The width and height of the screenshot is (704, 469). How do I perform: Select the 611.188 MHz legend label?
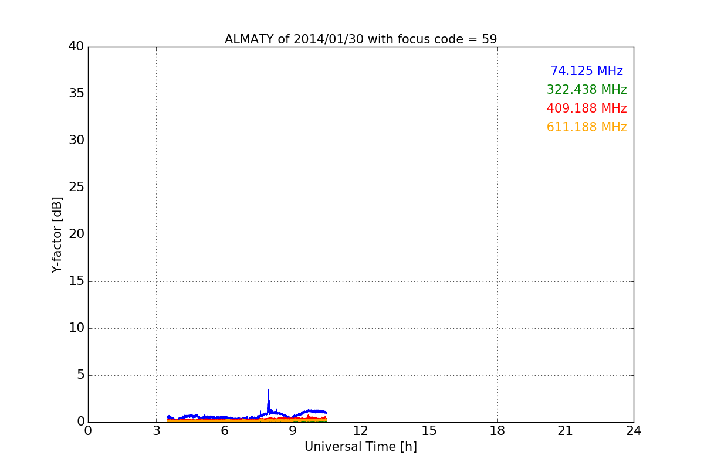pos(587,127)
